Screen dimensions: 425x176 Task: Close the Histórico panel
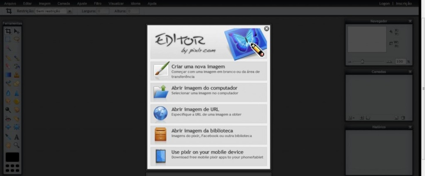[410, 127]
